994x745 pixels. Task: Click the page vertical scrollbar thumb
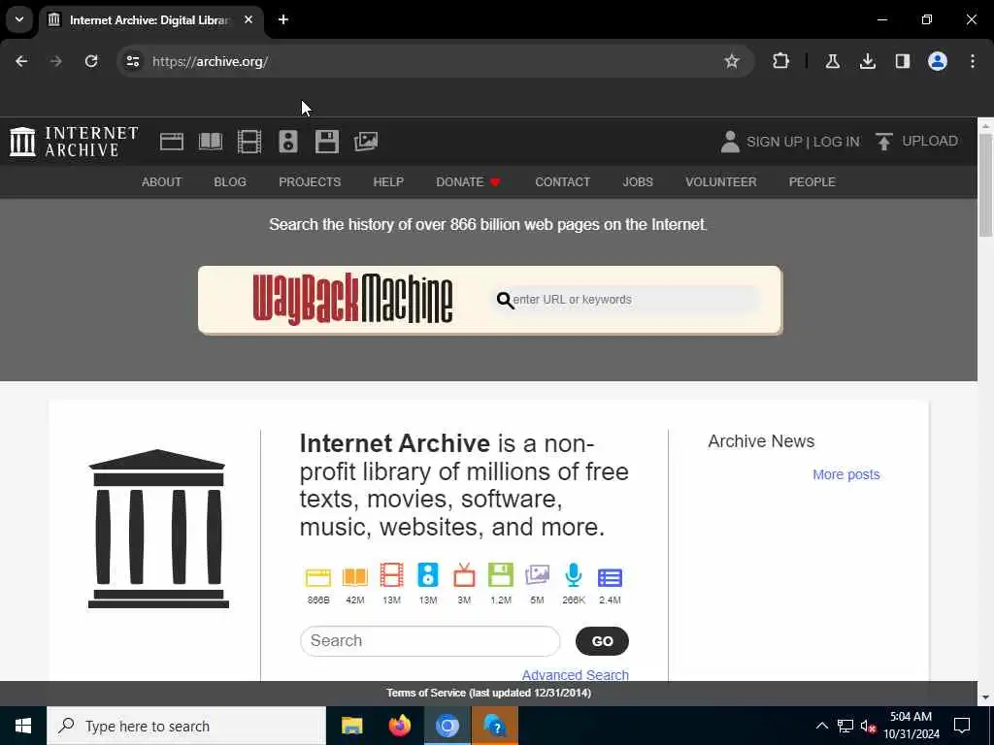point(986,185)
